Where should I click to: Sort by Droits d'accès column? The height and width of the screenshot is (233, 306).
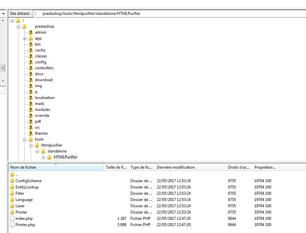239,167
